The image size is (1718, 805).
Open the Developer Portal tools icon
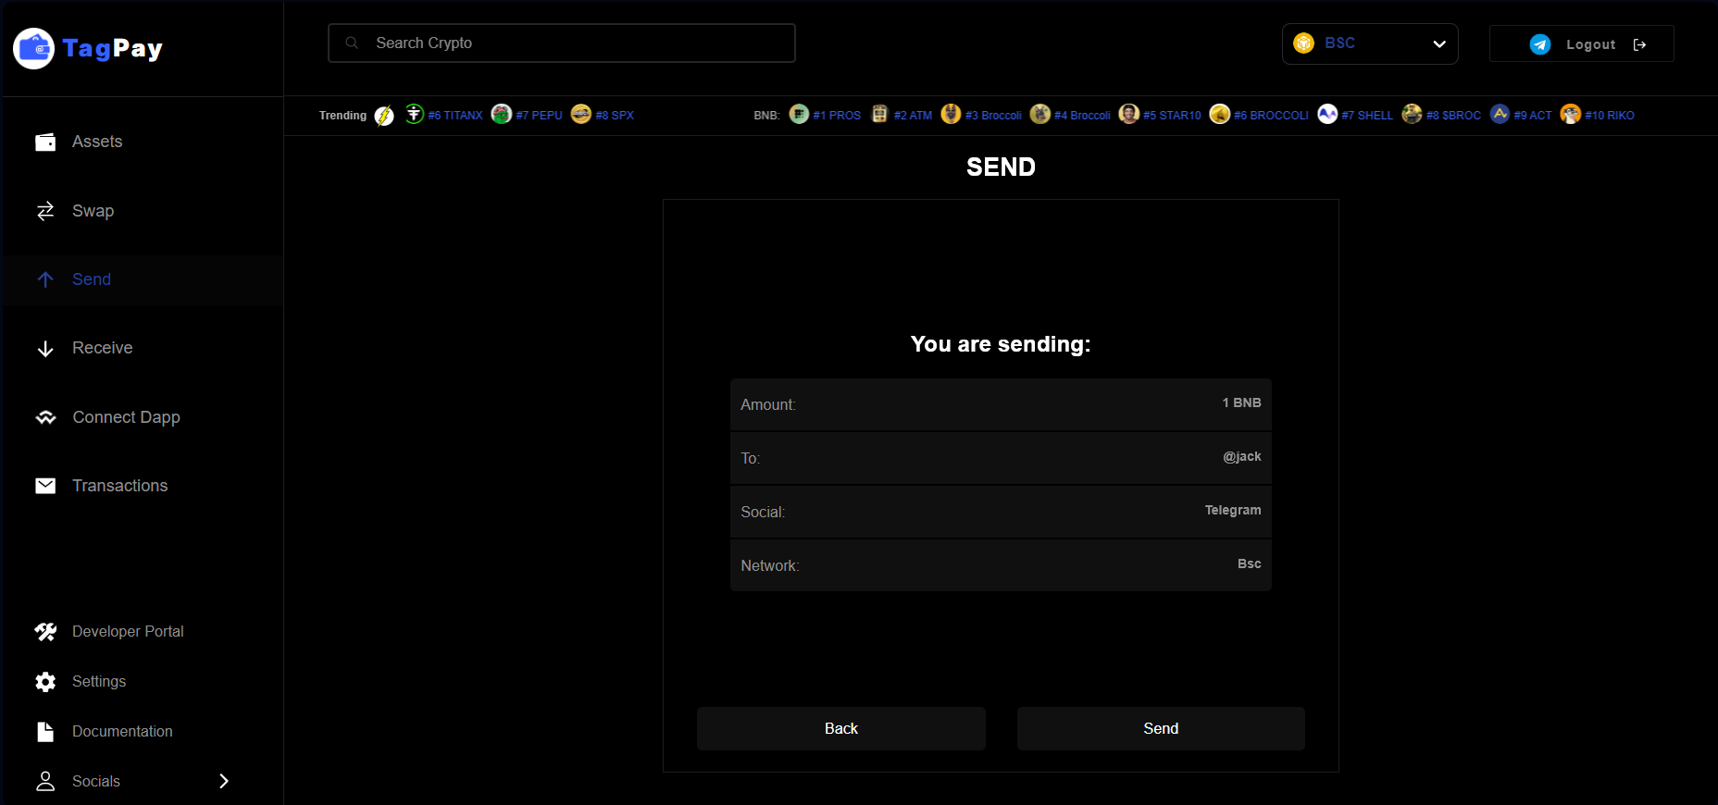[x=45, y=632]
